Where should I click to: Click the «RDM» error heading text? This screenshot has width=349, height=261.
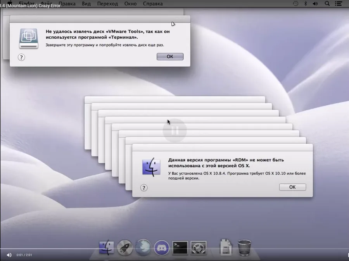[226, 163]
